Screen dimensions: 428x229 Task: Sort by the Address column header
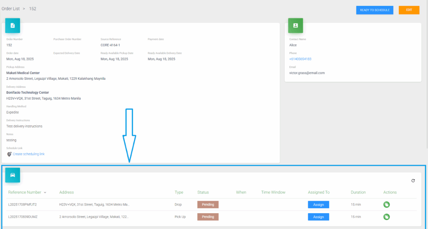(x=66, y=192)
